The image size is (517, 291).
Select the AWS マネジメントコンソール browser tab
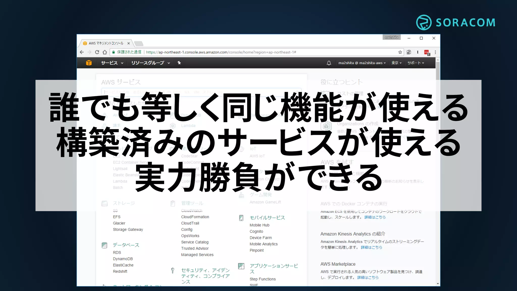pyautogui.click(x=106, y=43)
